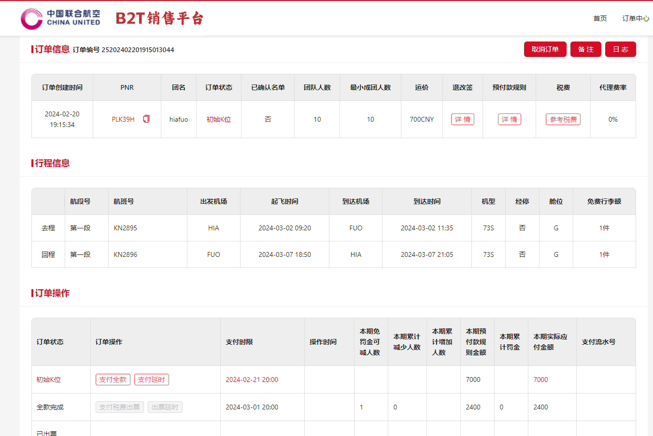Select flight number KN2896 cell
The height and width of the screenshot is (436, 653).
126,254
